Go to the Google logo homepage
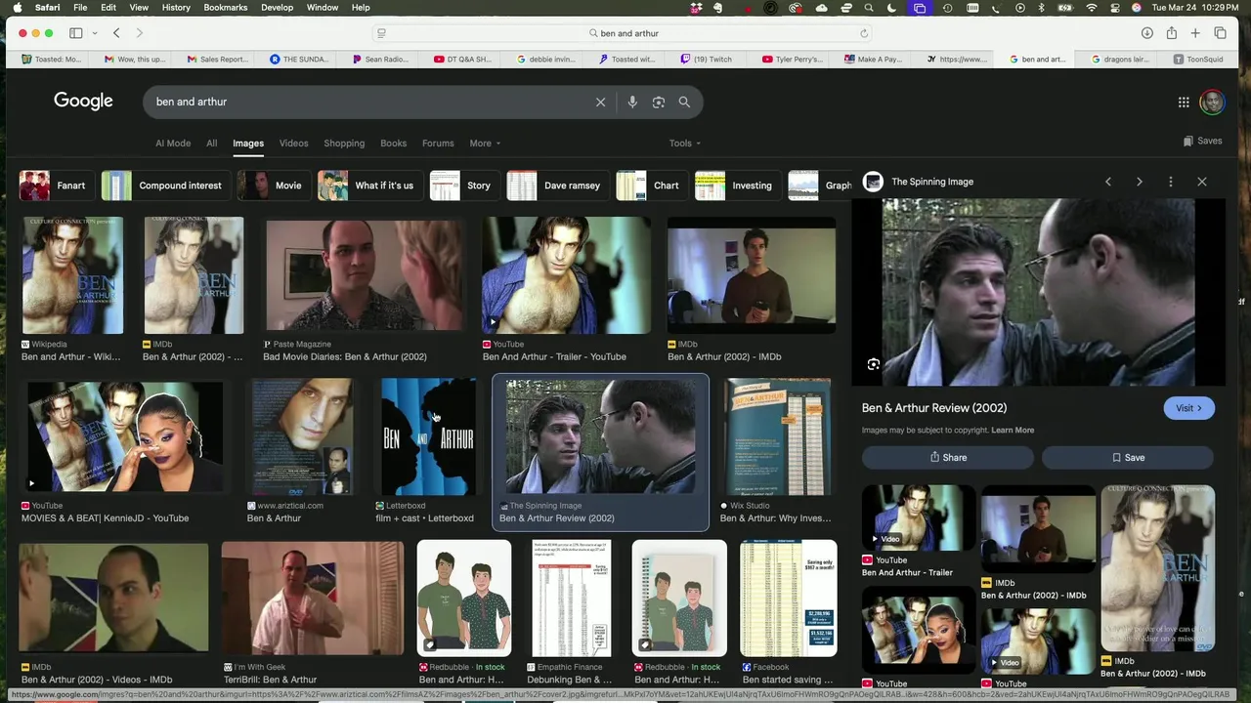Screen dimensions: 1251x703 click(83, 102)
